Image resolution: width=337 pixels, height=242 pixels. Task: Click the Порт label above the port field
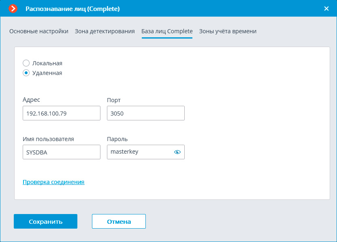[114, 100]
